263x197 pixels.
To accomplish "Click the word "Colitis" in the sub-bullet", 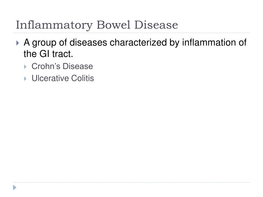I will (x=82, y=78).
